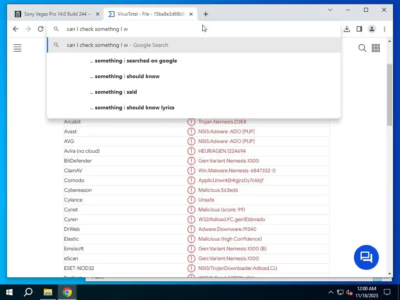Click the alert icon beside BitDefender result

click(191, 161)
